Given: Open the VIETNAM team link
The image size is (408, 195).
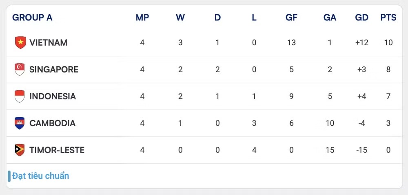Looking at the screenshot, I should pos(49,43).
